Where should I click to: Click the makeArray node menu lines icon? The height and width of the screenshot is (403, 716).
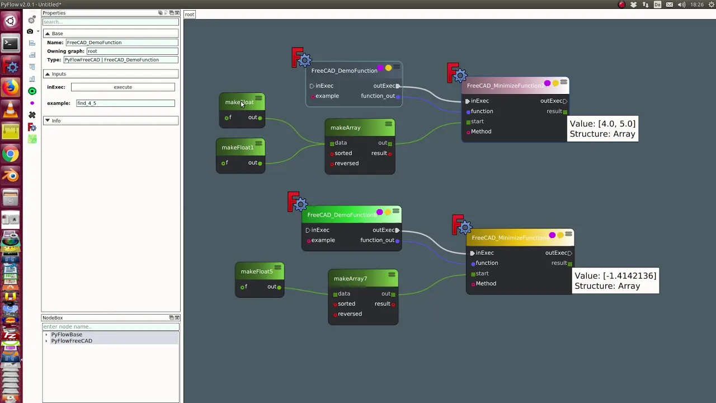389,124
